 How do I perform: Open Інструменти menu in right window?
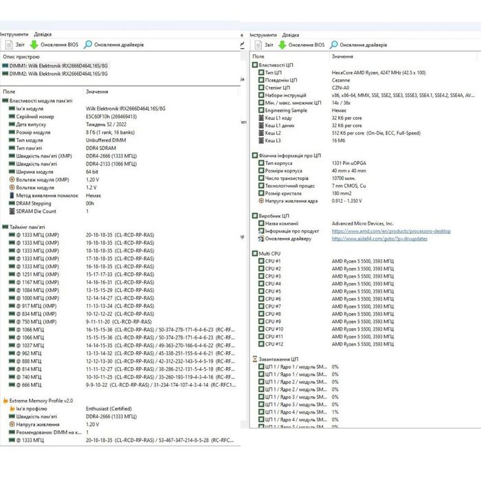[263, 35]
